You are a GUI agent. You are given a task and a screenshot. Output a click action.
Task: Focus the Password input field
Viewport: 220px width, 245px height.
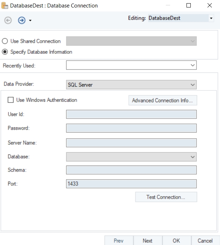coord(131,128)
